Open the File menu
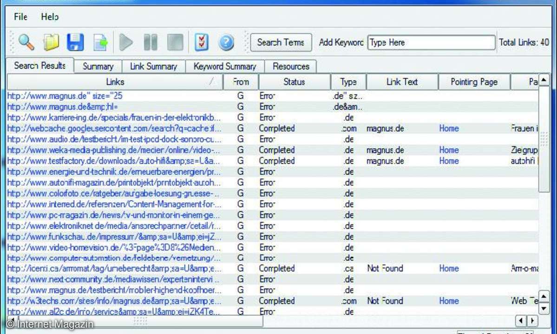Image resolution: width=557 pixels, height=334 pixels. tap(20, 17)
